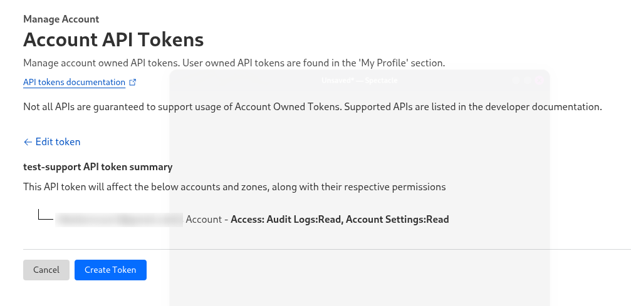Click the blue Create Token button
The image size is (631, 306).
click(x=110, y=270)
